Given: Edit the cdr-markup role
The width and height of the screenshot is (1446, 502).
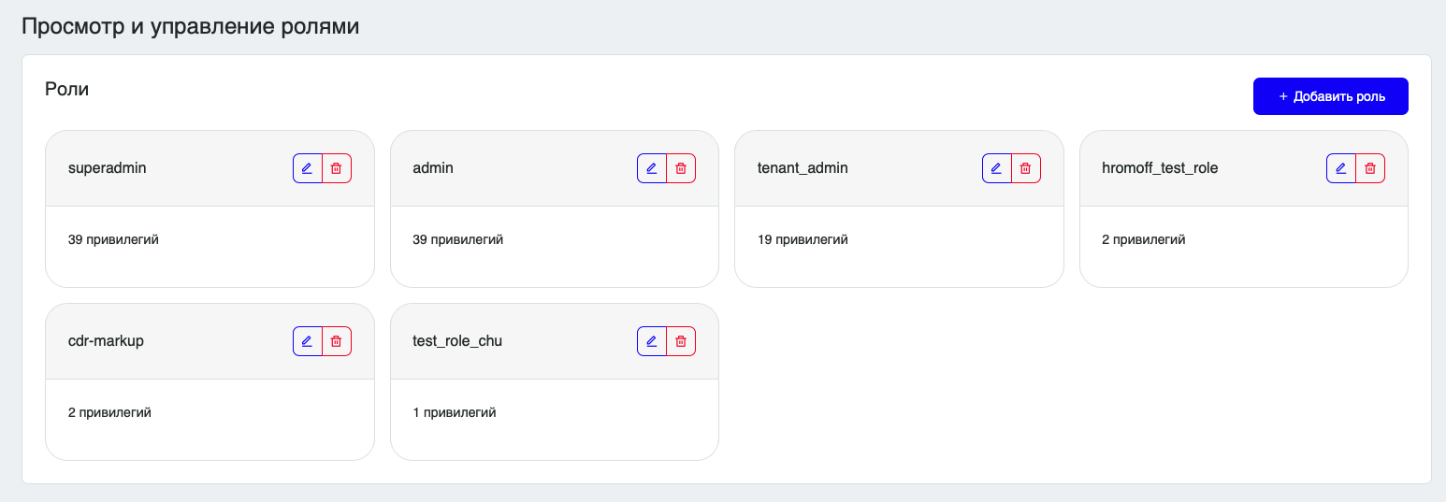Looking at the screenshot, I should [308, 341].
